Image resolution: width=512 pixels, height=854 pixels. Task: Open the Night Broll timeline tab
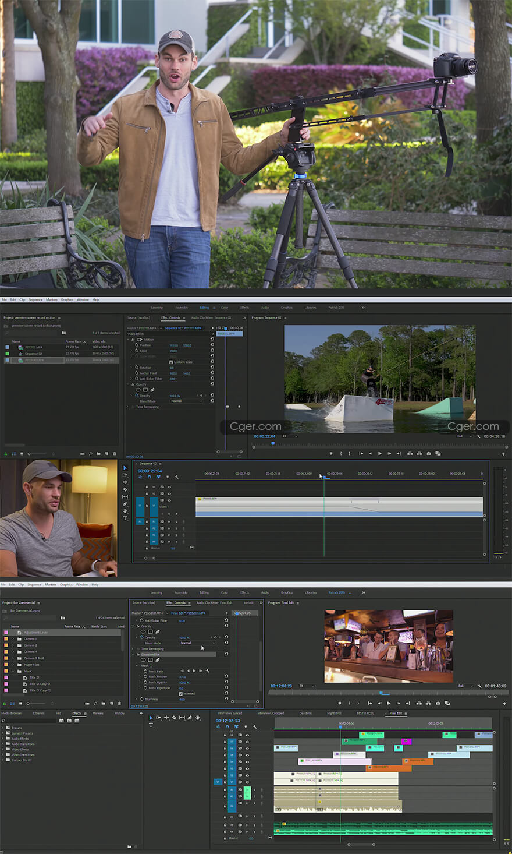[335, 713]
